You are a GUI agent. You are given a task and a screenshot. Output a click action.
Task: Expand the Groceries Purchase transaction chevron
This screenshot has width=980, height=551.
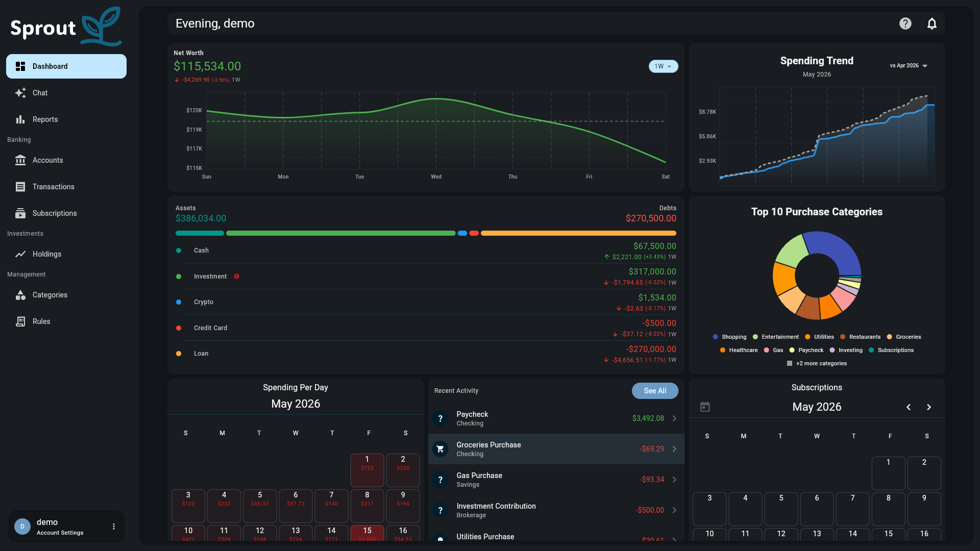674,449
